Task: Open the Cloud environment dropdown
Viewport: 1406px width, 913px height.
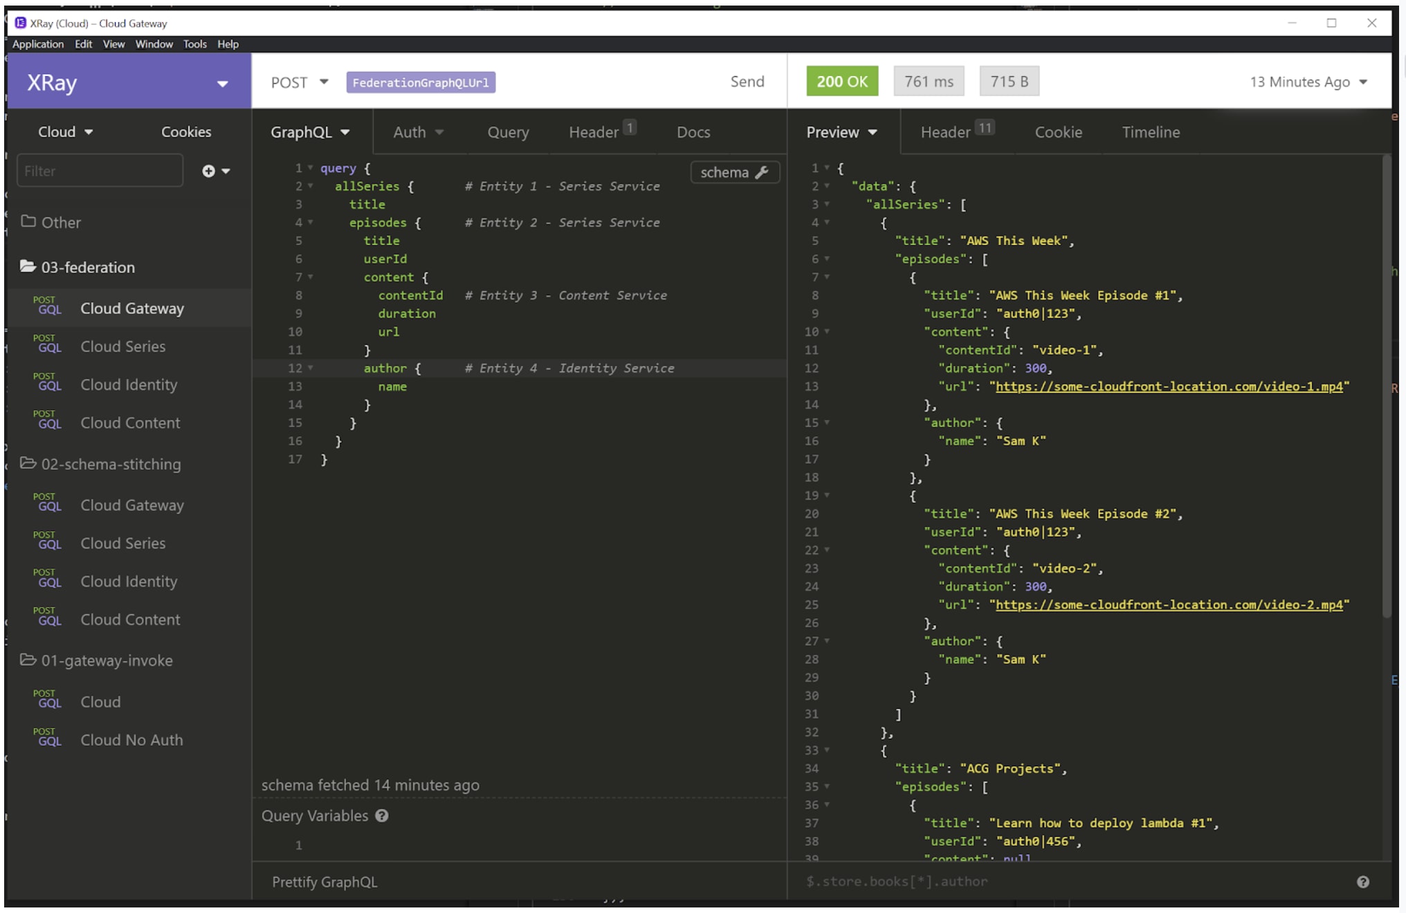Action: 66,131
